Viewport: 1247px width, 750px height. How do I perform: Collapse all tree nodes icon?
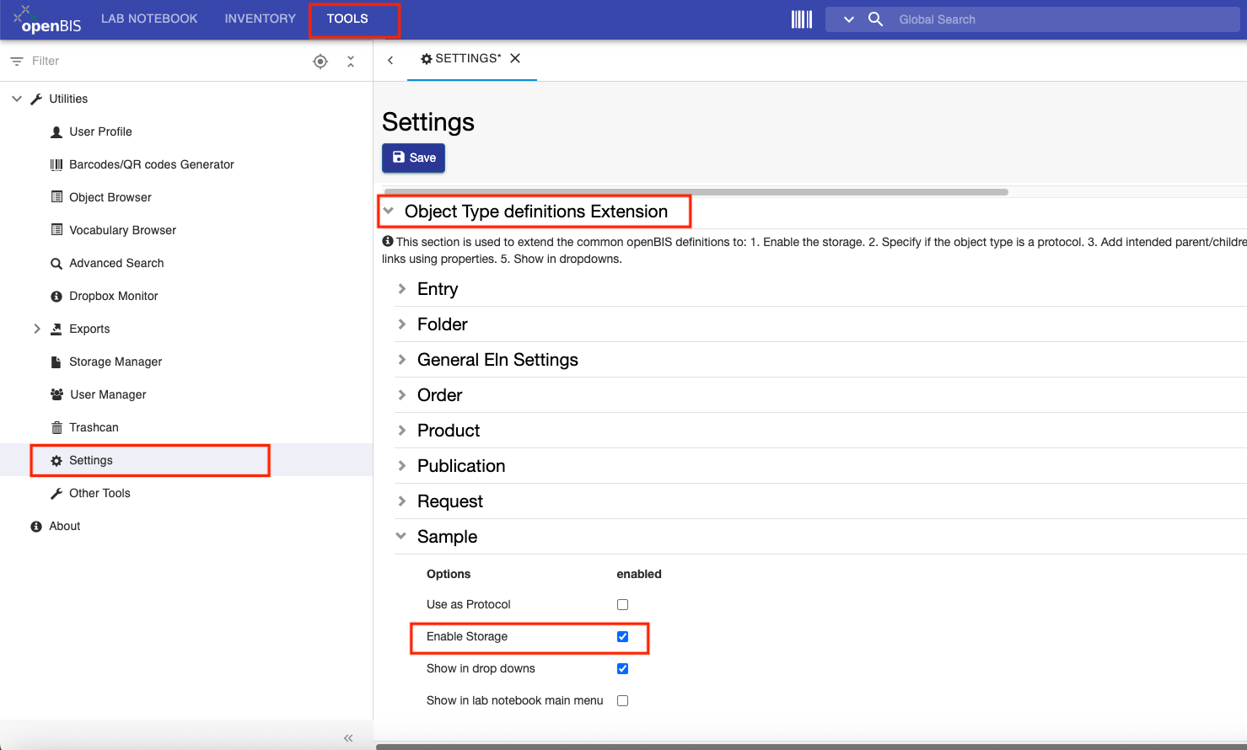(351, 62)
